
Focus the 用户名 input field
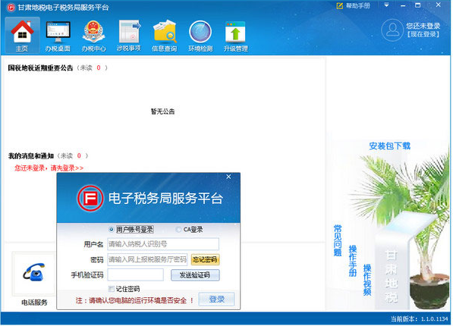[163, 244]
